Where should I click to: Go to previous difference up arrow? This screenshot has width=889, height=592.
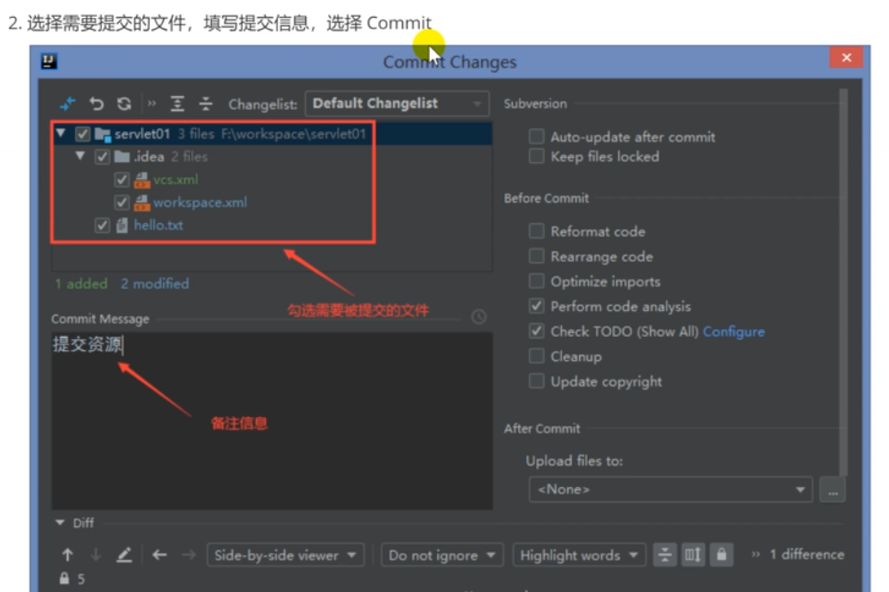pyautogui.click(x=68, y=555)
